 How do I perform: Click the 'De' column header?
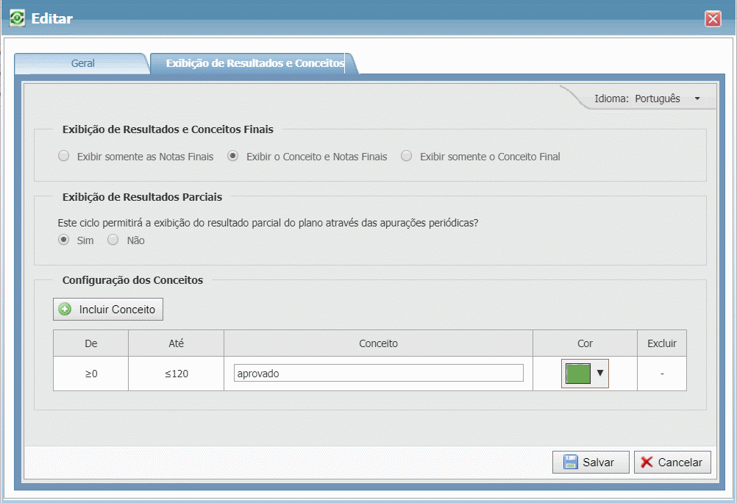90,343
